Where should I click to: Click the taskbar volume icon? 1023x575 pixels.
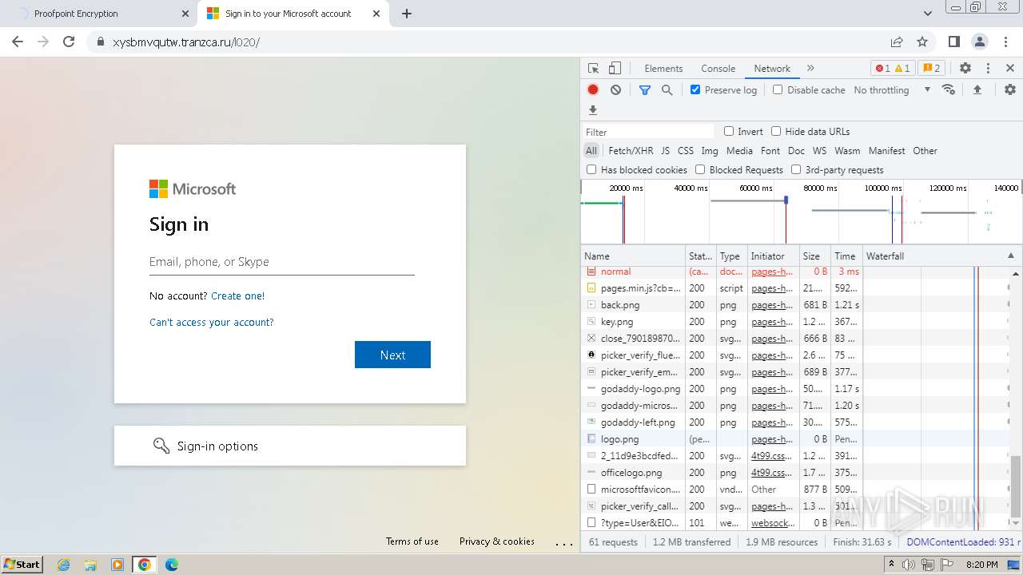point(909,565)
